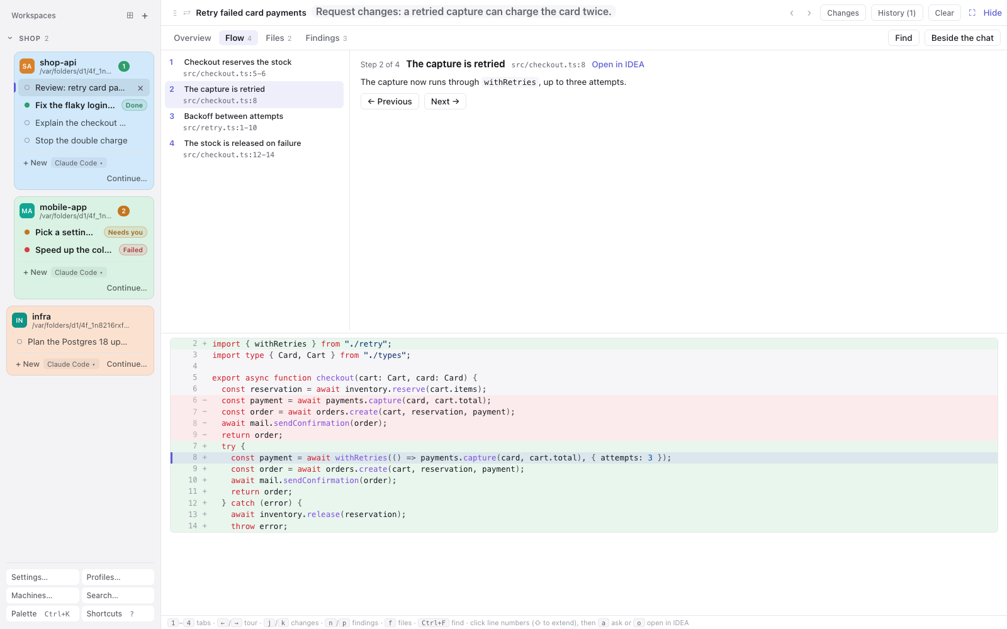The width and height of the screenshot is (1007, 629).
Task: Go to next review with right chevron
Action: [809, 13]
